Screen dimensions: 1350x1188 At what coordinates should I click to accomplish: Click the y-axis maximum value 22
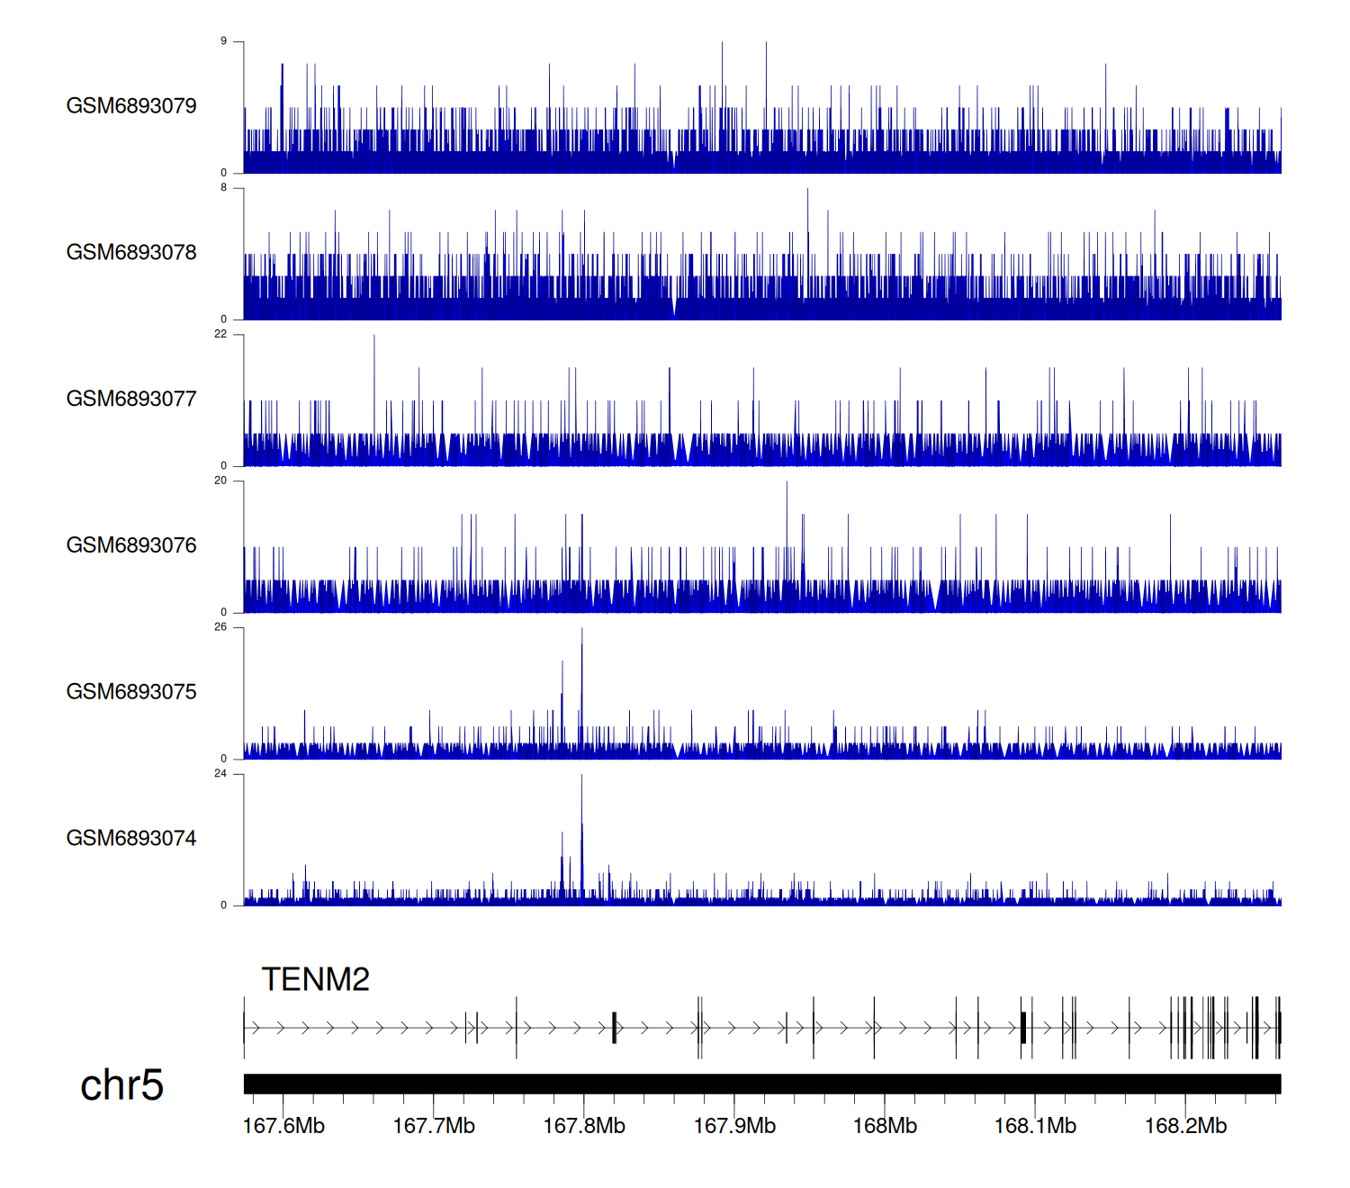220,334
